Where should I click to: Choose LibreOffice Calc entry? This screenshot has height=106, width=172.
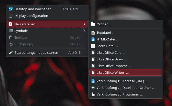(x=126, y=53)
